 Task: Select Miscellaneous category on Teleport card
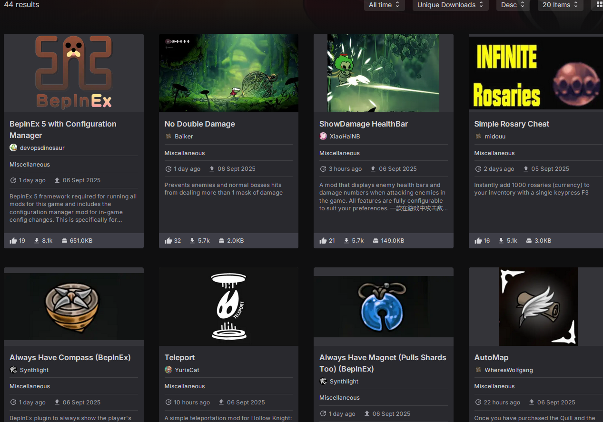pos(185,386)
